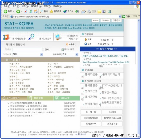141x139 pixels.
Task: Click the 검색어 search input field
Action: 27,50
